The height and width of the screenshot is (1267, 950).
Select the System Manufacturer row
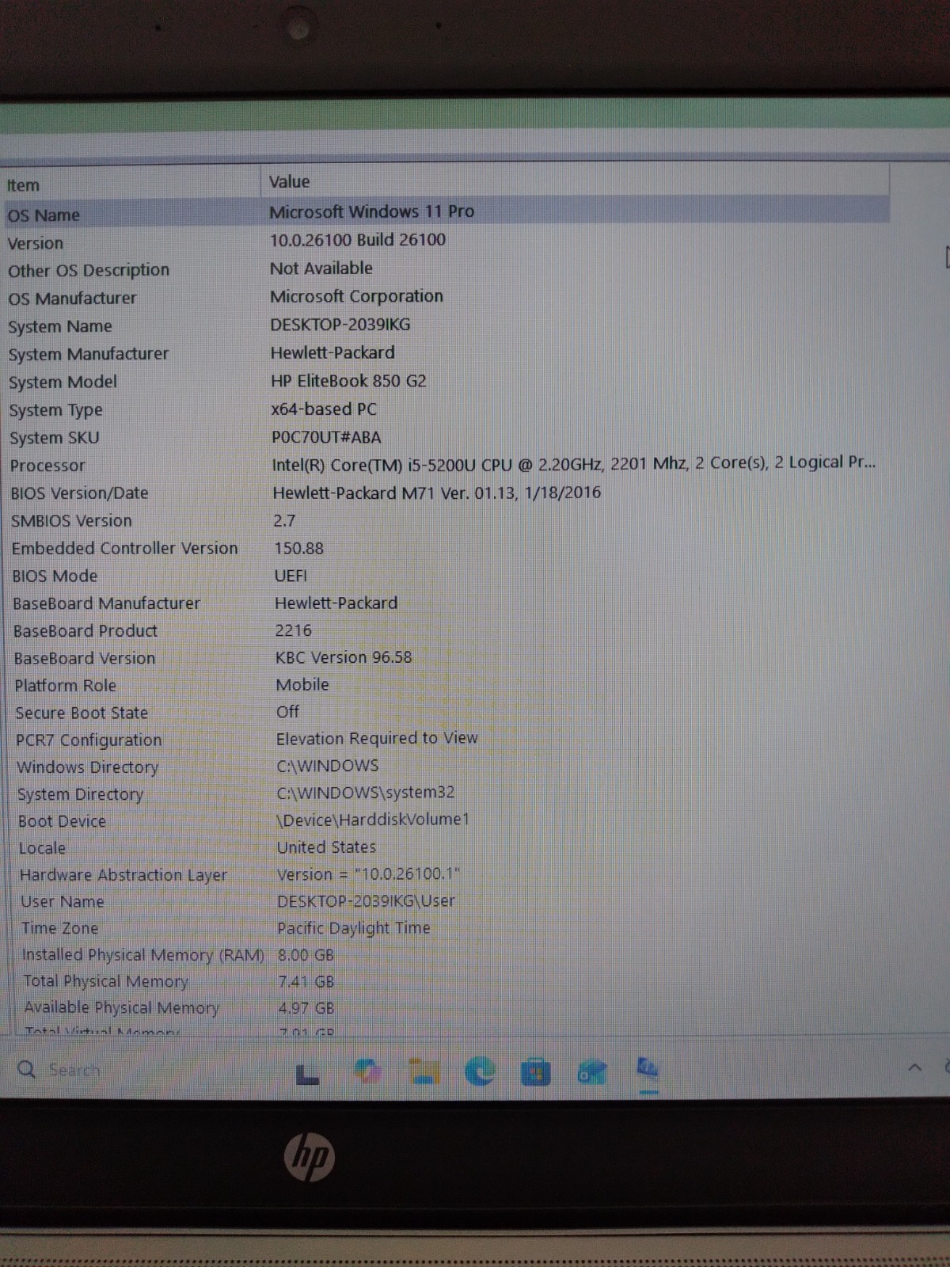pos(445,353)
